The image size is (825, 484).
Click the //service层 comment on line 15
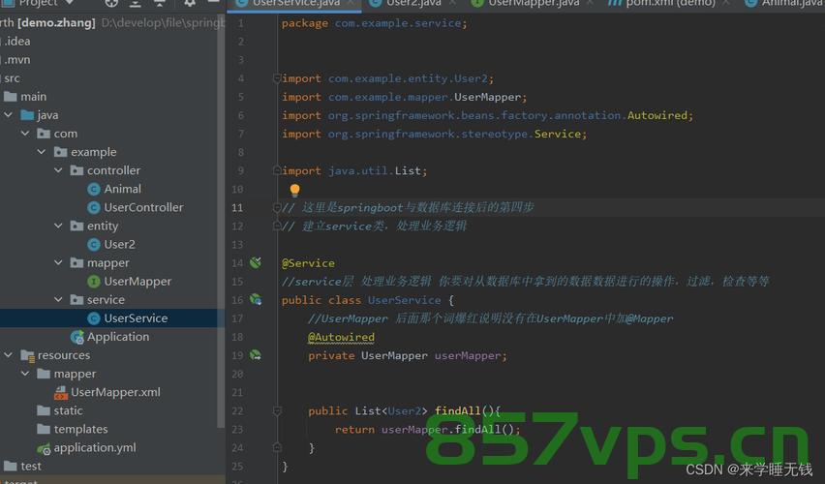pyautogui.click(x=525, y=282)
